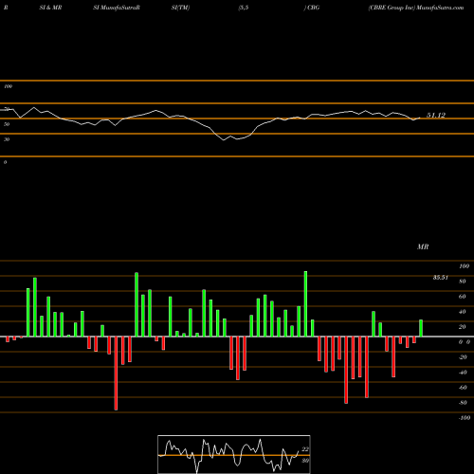Image resolution: width=474 pixels, height=474 pixels.
Task: Click the RSI value label 51.12
Action: (x=436, y=116)
